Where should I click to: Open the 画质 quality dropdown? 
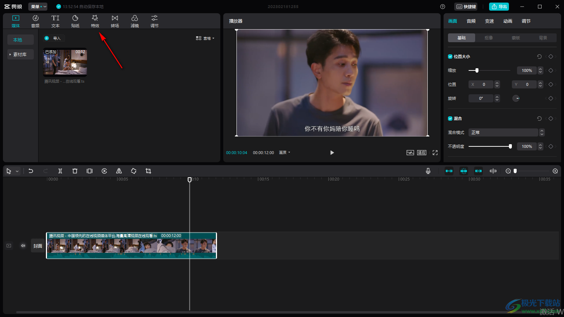tap(285, 153)
